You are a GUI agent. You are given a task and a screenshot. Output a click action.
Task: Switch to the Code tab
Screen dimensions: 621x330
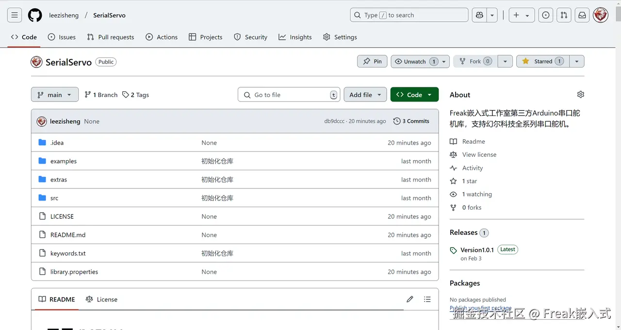pos(24,37)
